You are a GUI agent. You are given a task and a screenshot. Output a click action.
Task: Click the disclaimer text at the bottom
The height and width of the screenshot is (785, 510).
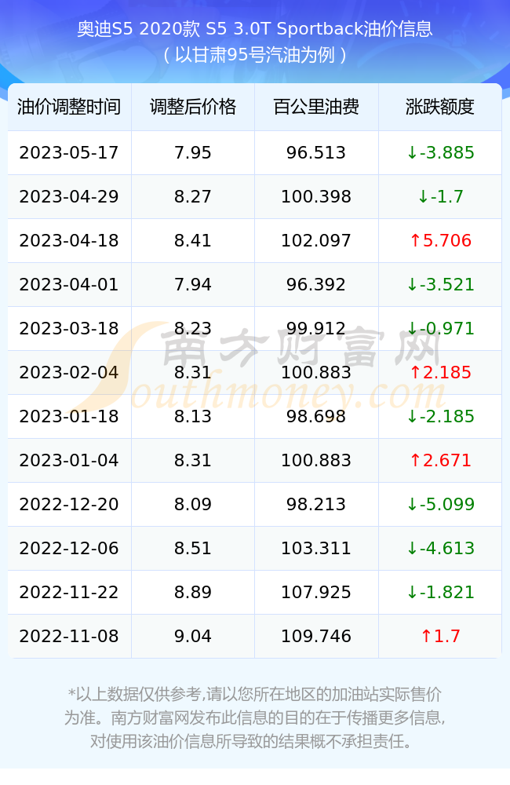(x=255, y=717)
